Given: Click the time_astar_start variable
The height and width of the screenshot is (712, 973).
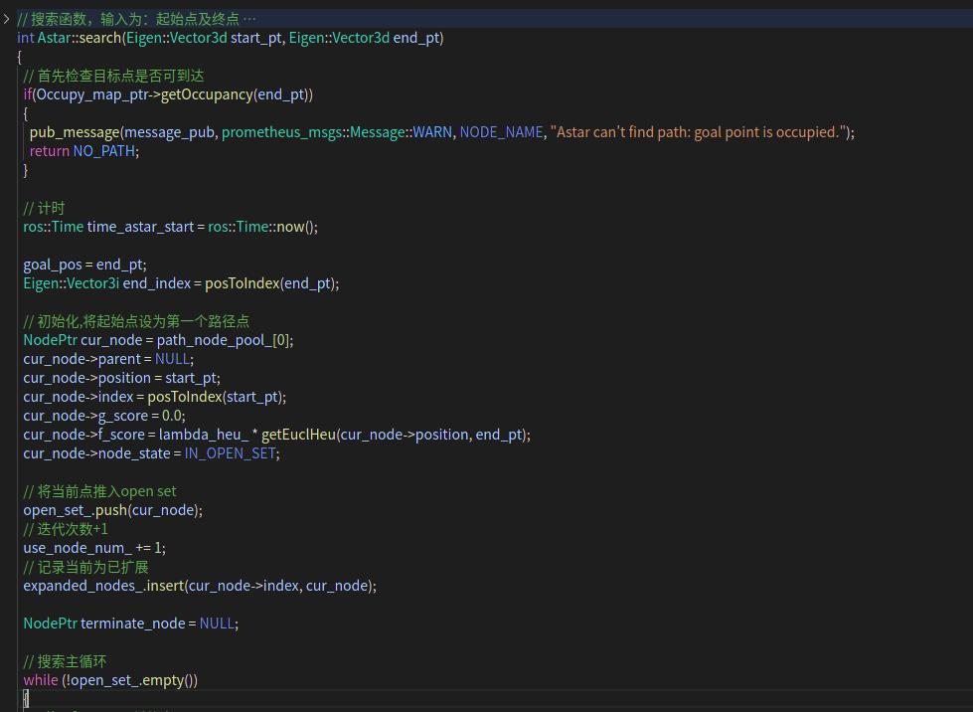Looking at the screenshot, I should tap(140, 227).
